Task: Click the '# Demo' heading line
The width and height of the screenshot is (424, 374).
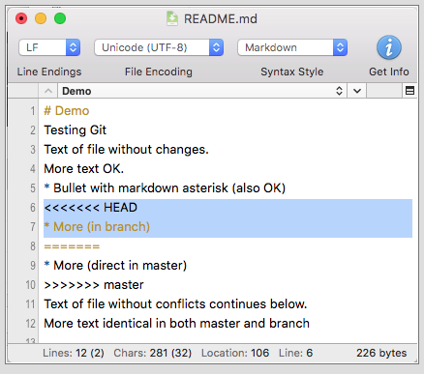Action: pyautogui.click(x=67, y=111)
